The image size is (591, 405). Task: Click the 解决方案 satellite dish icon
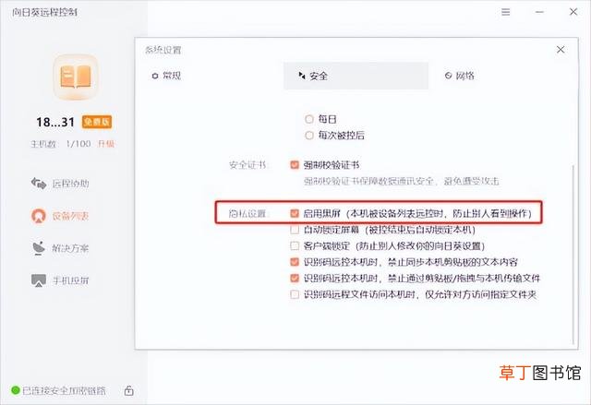tap(39, 248)
